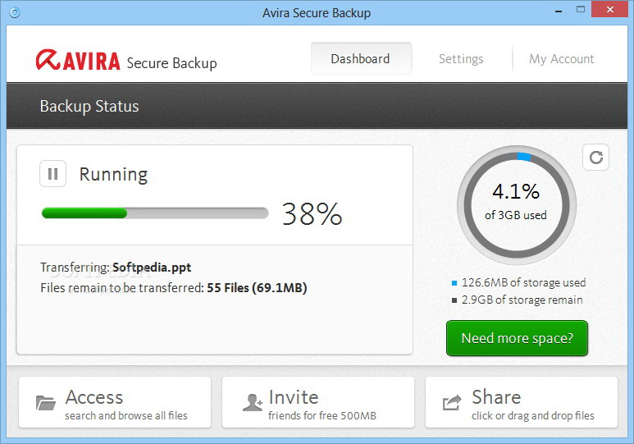Click the circular storage usage gauge

point(517,204)
